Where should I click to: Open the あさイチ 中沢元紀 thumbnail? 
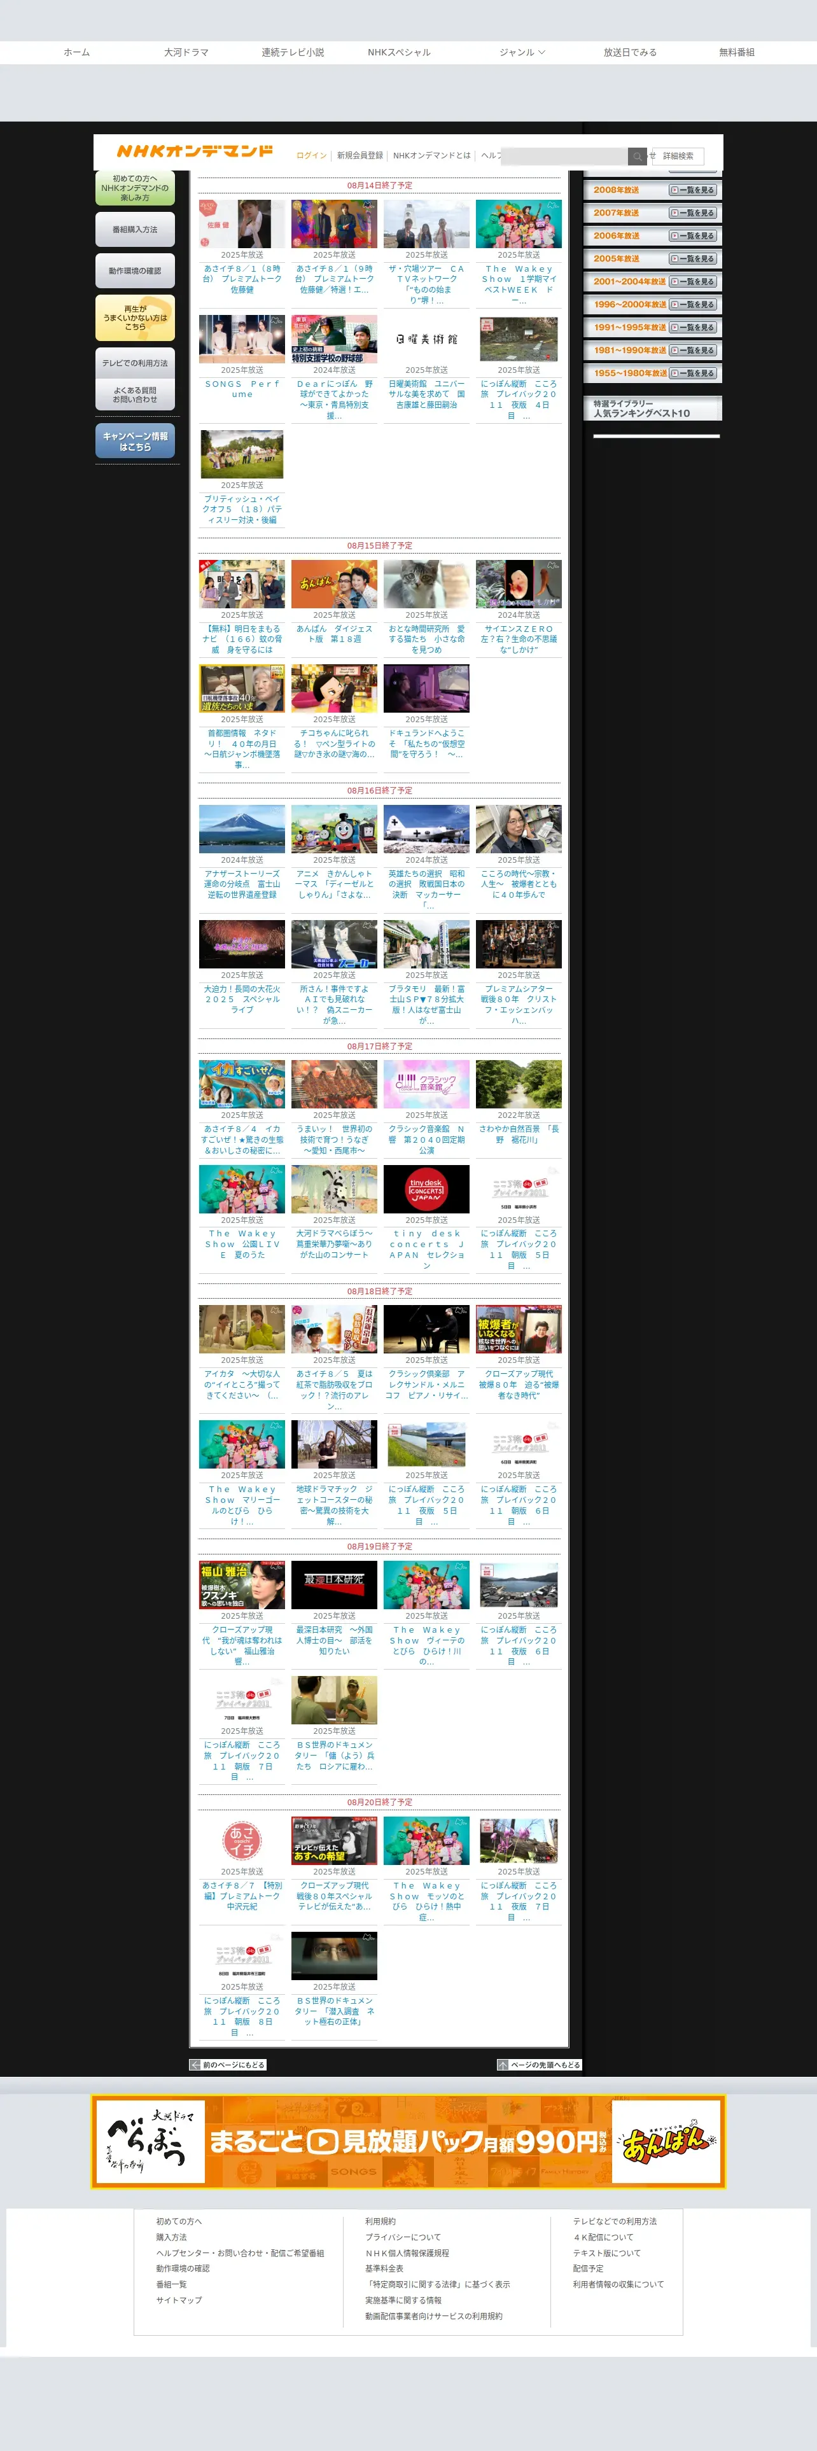coord(242,1841)
